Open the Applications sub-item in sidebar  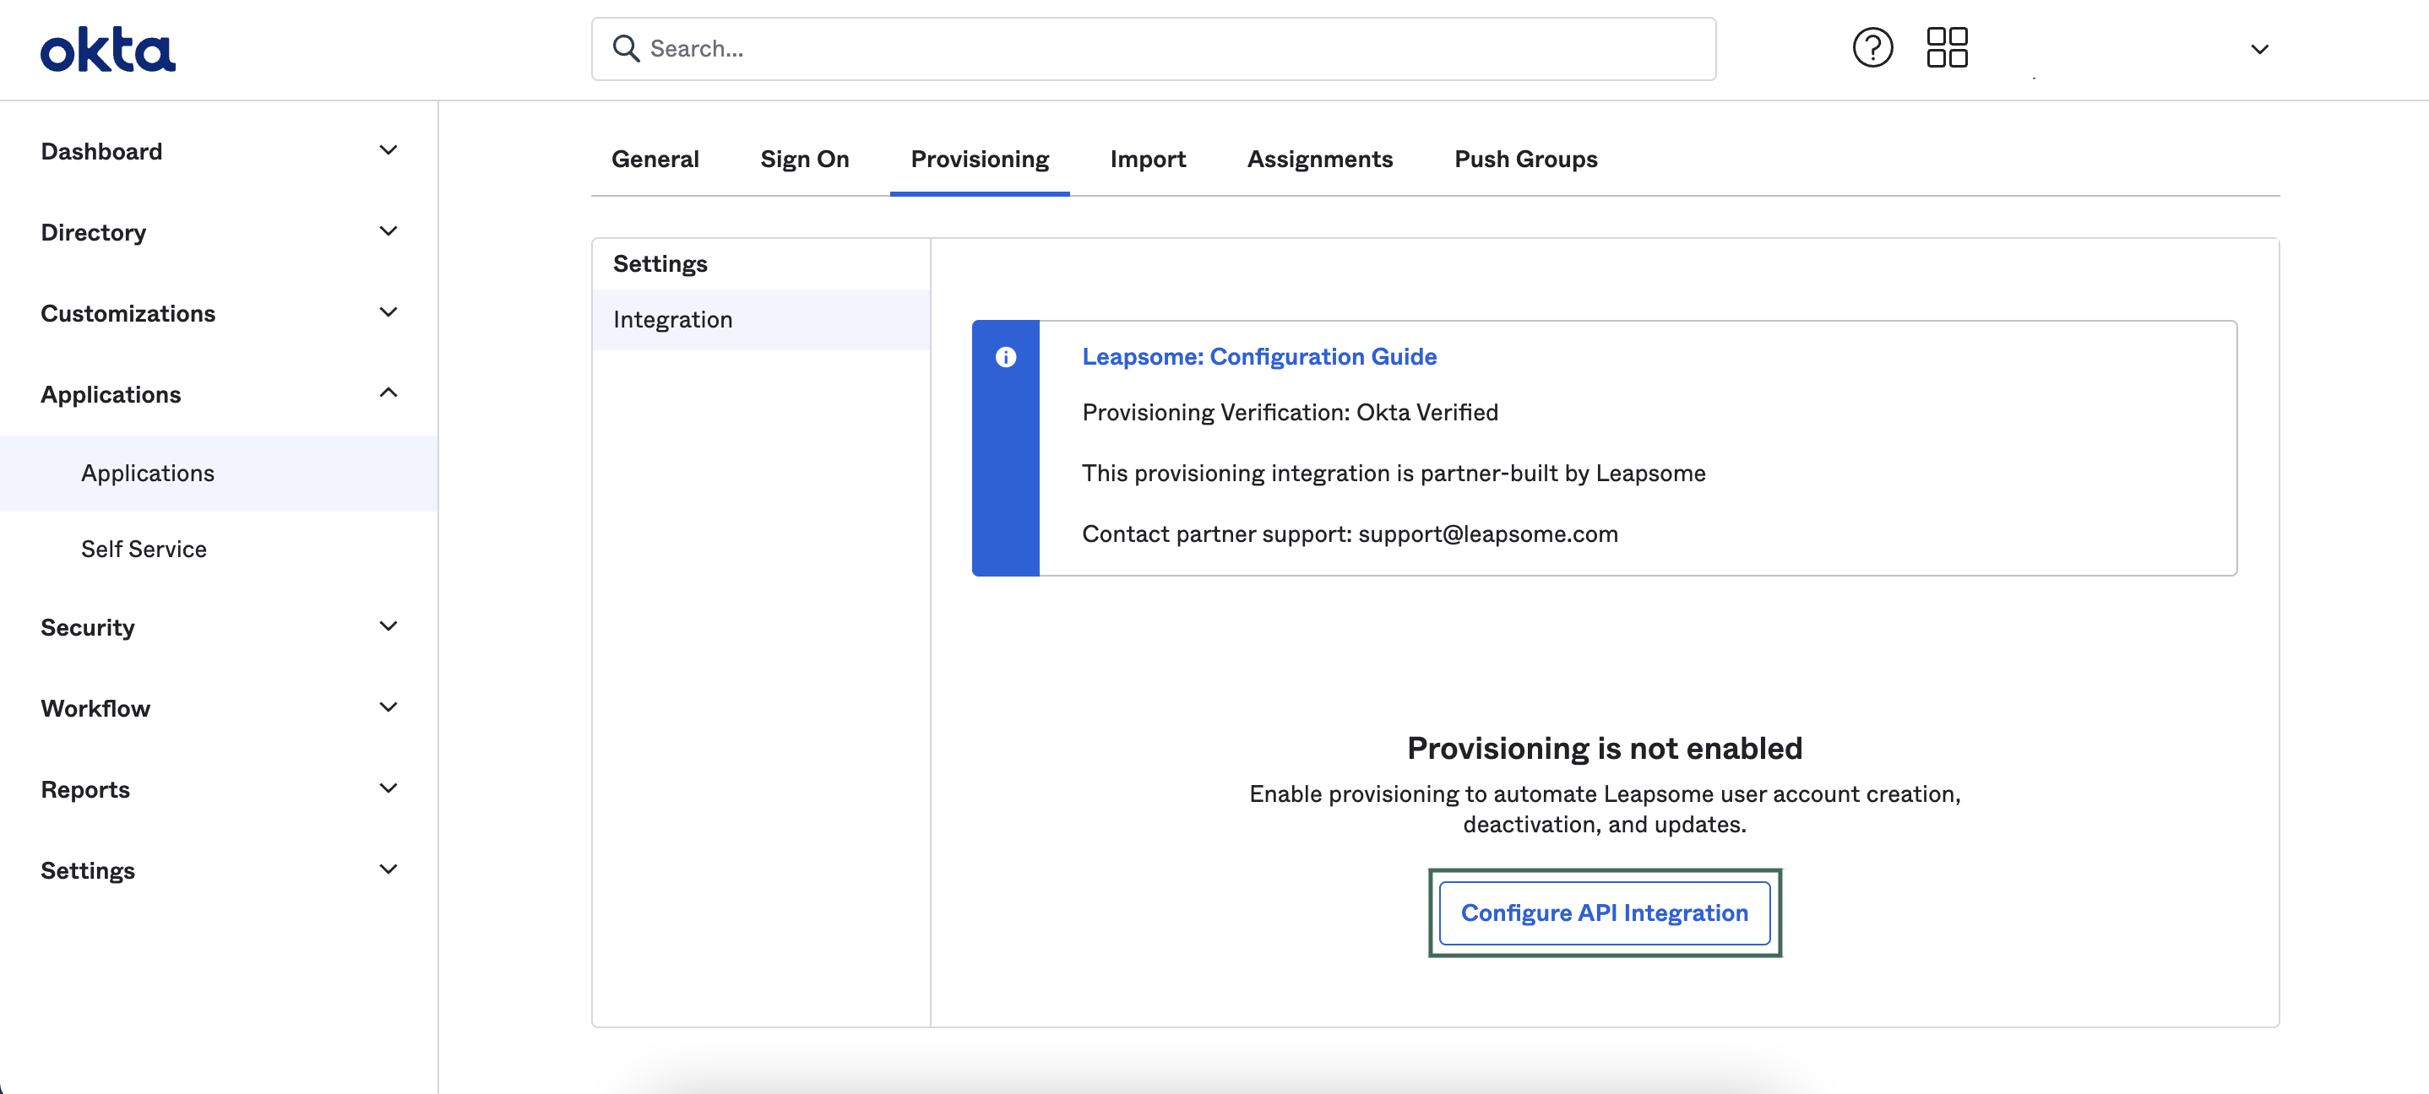[219, 473]
